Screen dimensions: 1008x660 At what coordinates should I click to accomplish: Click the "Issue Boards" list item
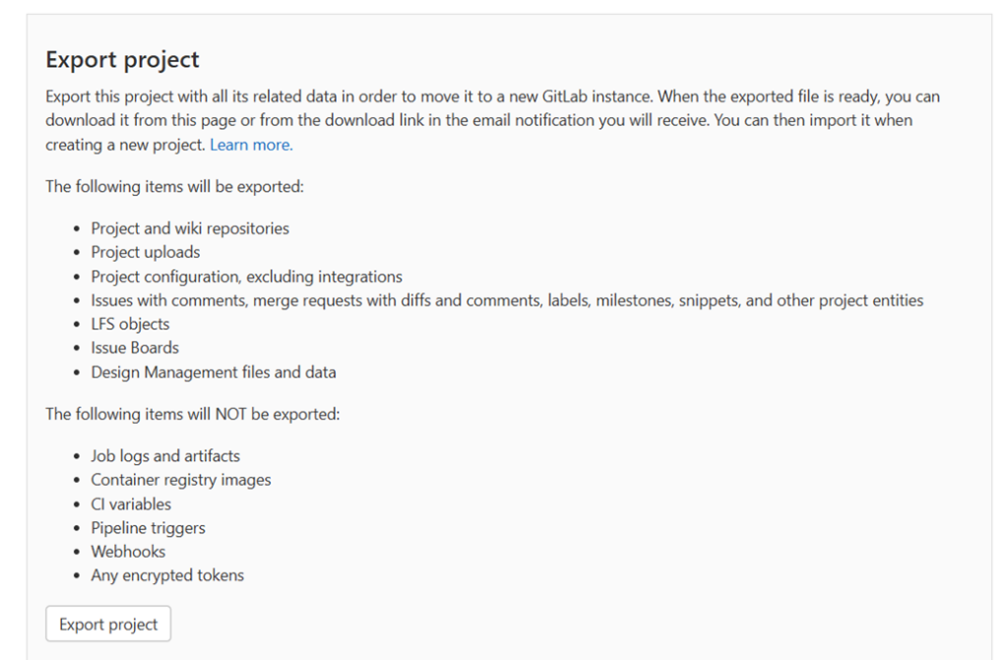(x=135, y=347)
